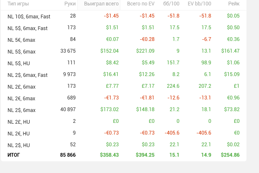The height and width of the screenshot is (173, 259).
Task: Sort table by Руки column header
Action: tap(70, 4)
